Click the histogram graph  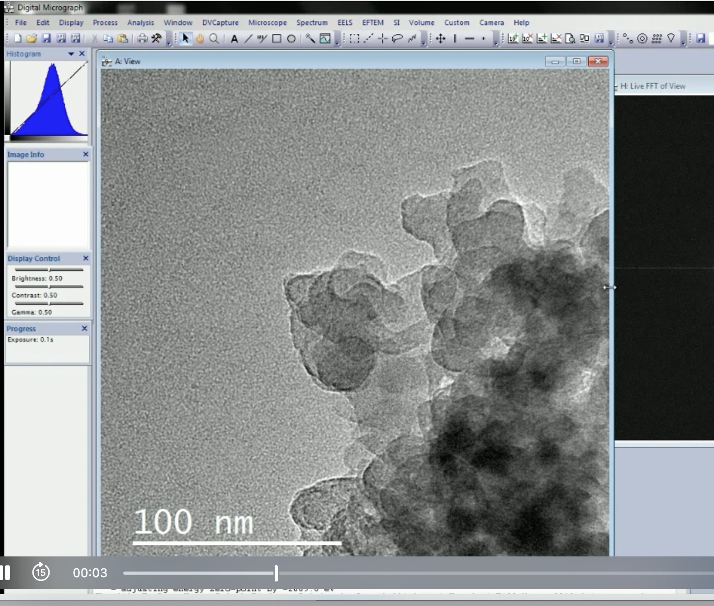pyautogui.click(x=49, y=99)
